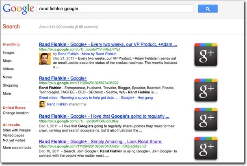The height and width of the screenshot is (166, 247).
Task: Click 'Entrepreneur, Husband, Traveler' description snippet
Action: pos(107,90)
